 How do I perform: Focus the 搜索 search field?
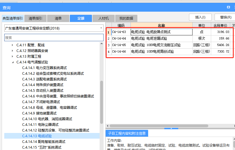click(x=54, y=37)
